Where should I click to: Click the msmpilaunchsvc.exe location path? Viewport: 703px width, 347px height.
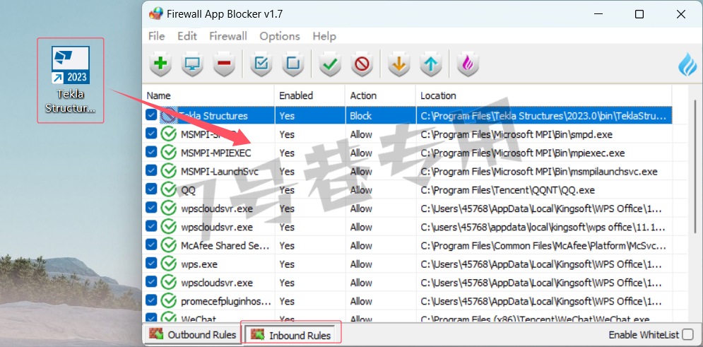pos(538,172)
